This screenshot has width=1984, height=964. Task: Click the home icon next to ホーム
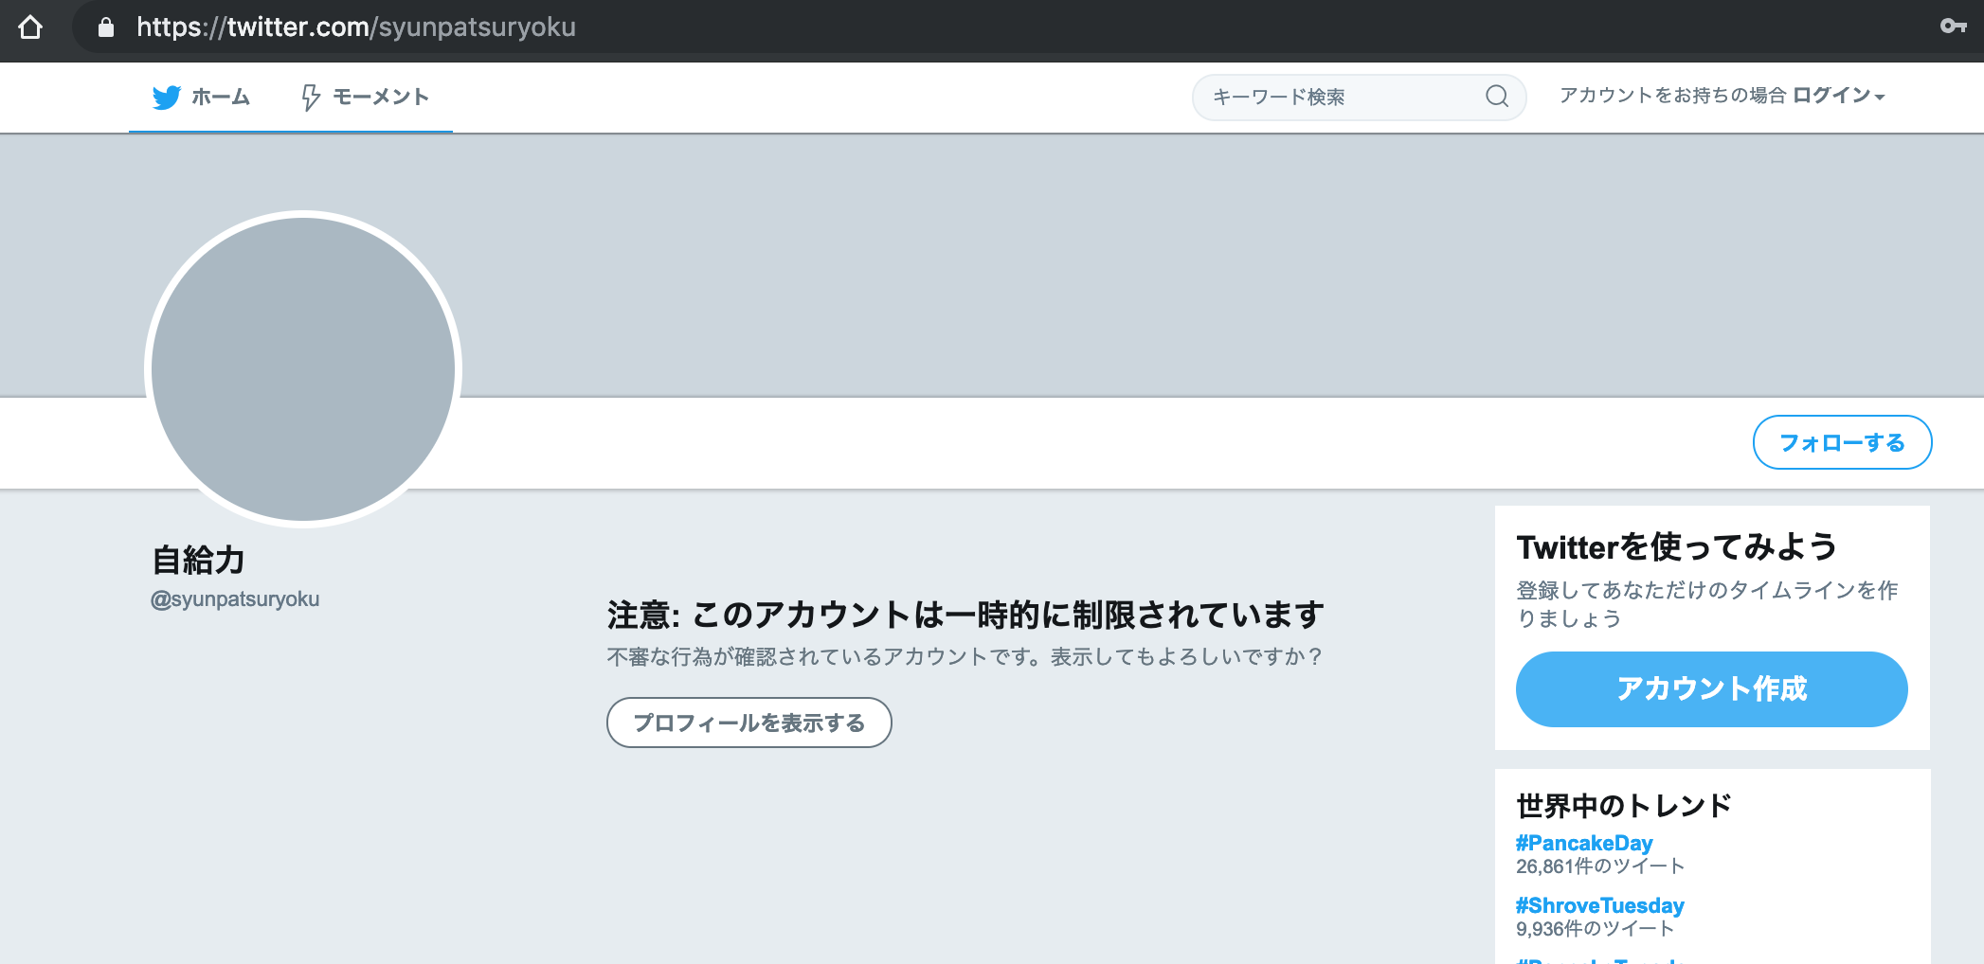click(x=167, y=96)
